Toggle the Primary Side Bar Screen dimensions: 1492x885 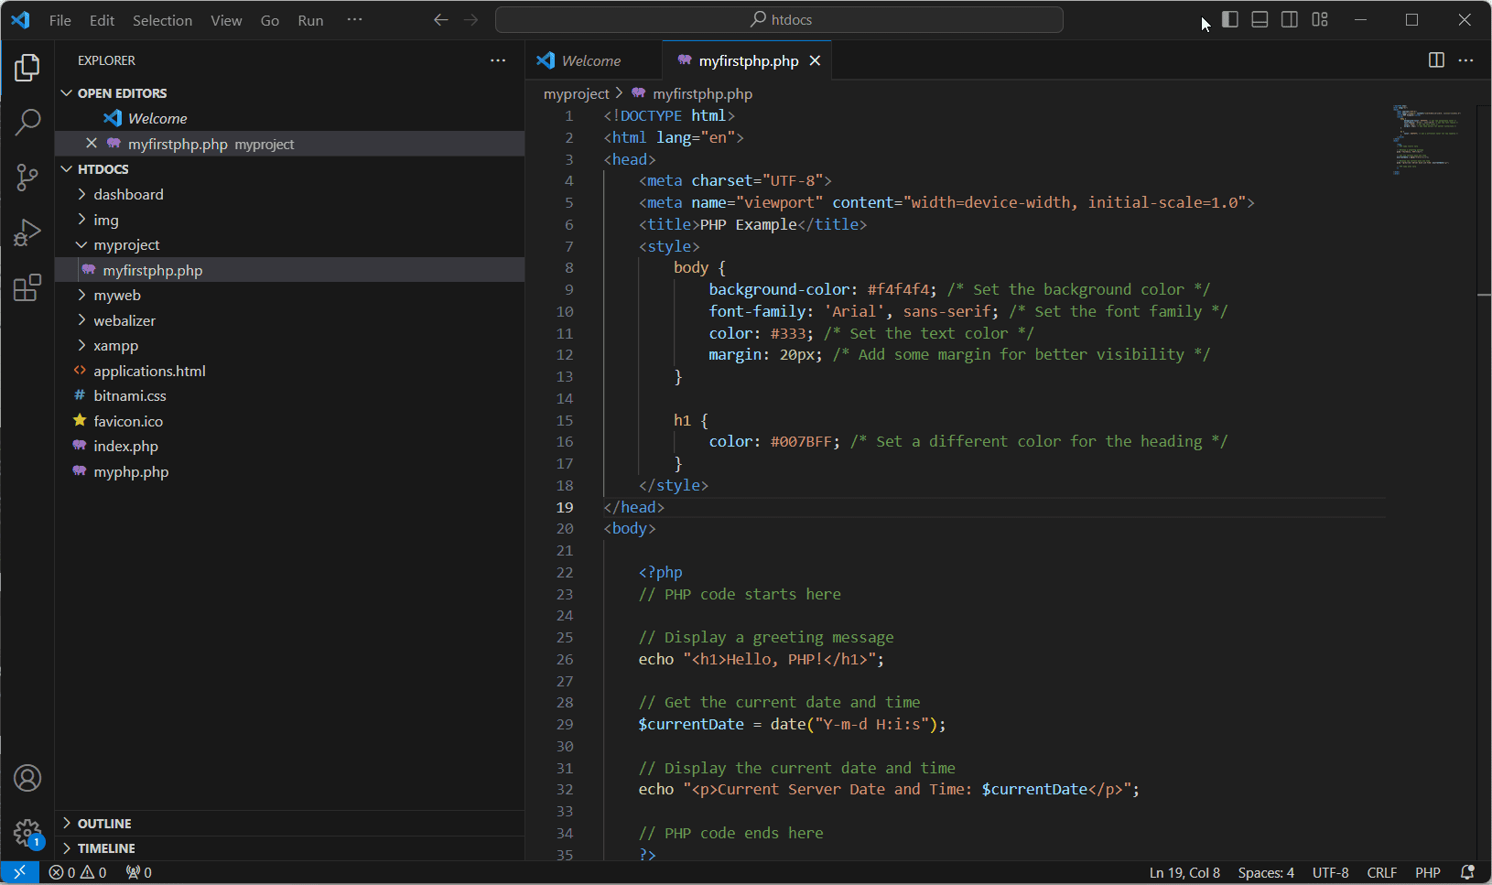point(1229,18)
